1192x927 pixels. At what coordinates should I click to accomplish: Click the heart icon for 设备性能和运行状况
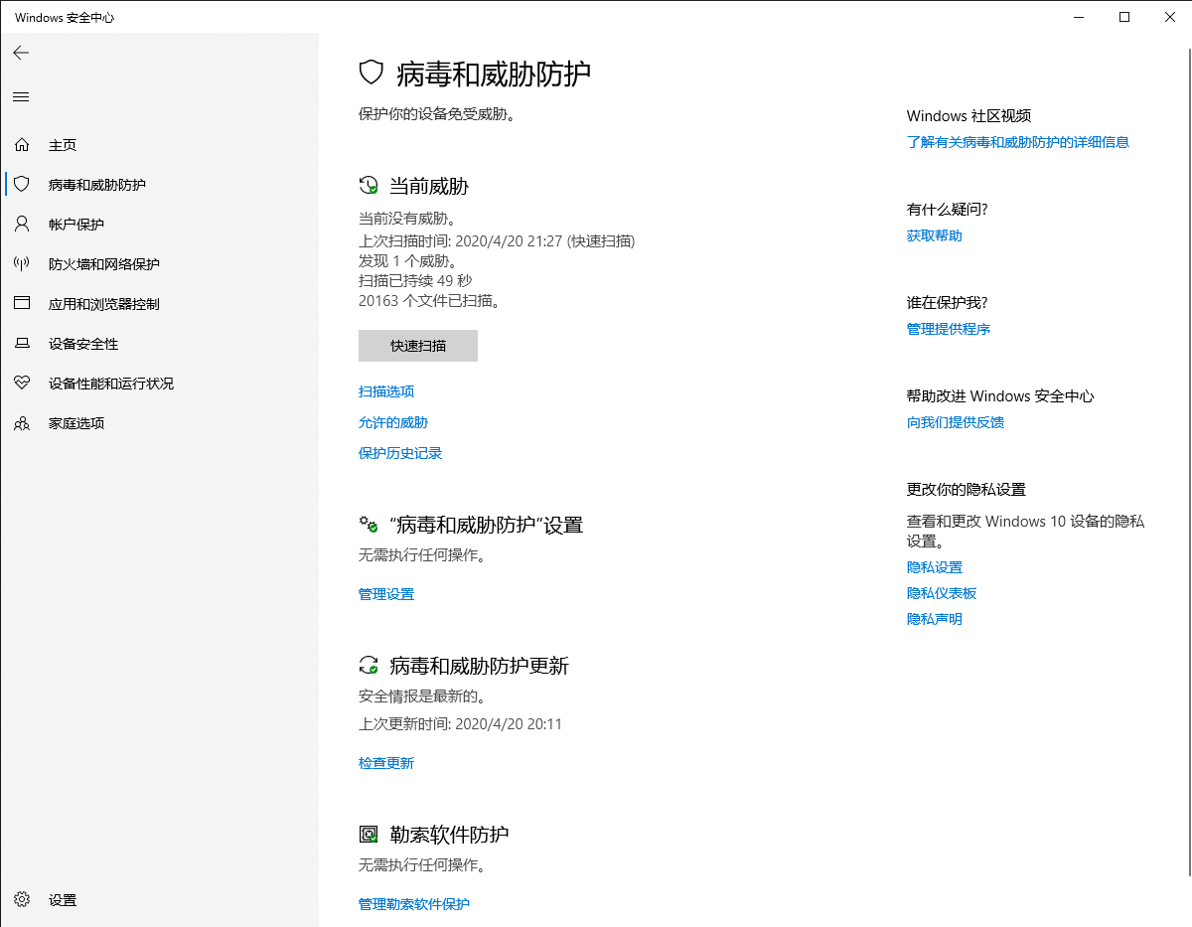tap(22, 384)
